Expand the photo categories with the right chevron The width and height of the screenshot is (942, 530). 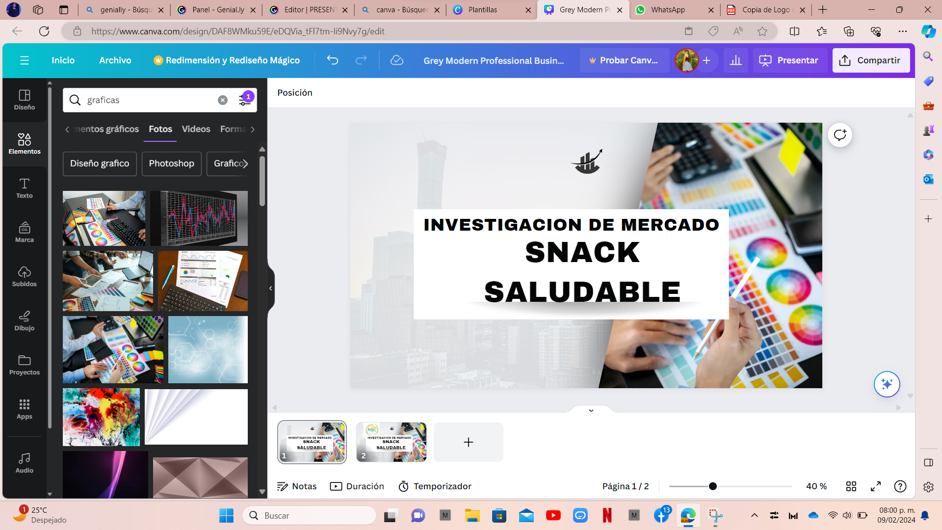coord(245,163)
